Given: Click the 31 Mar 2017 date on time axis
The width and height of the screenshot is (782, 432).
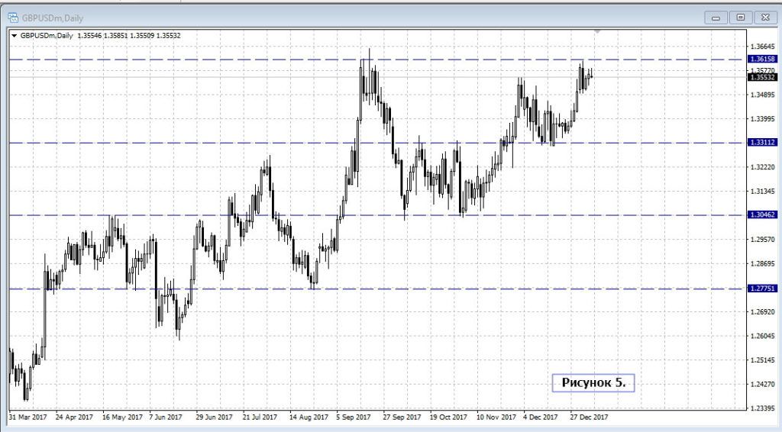Looking at the screenshot, I should 27,417.
